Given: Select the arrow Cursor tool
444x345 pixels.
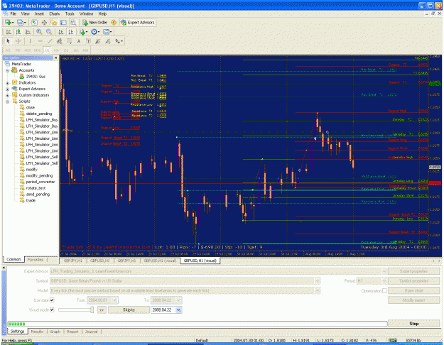Looking at the screenshot, I should (8, 41).
